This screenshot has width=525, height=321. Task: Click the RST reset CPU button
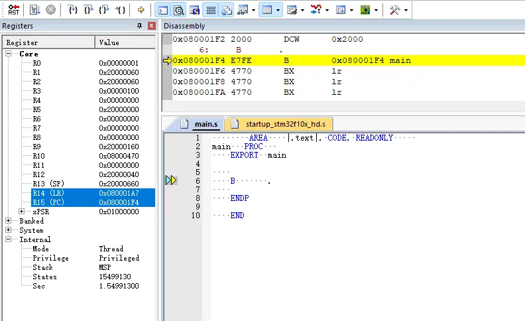point(13,10)
